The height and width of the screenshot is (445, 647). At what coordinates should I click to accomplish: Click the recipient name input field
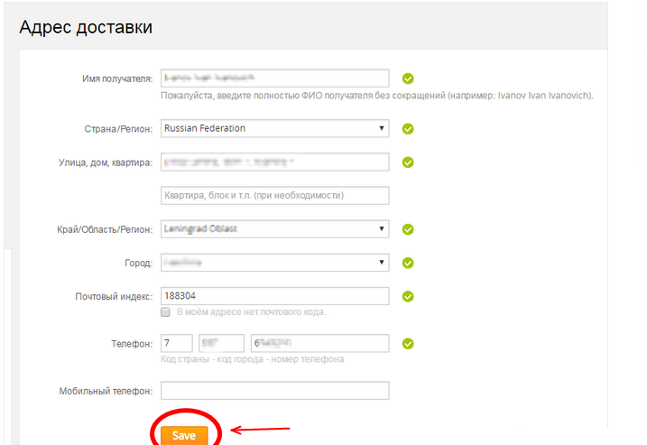(x=275, y=78)
